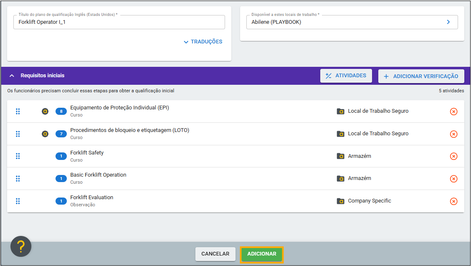The image size is (471, 266).
Task: Edit the qualification plan title field
Action: coord(119,22)
